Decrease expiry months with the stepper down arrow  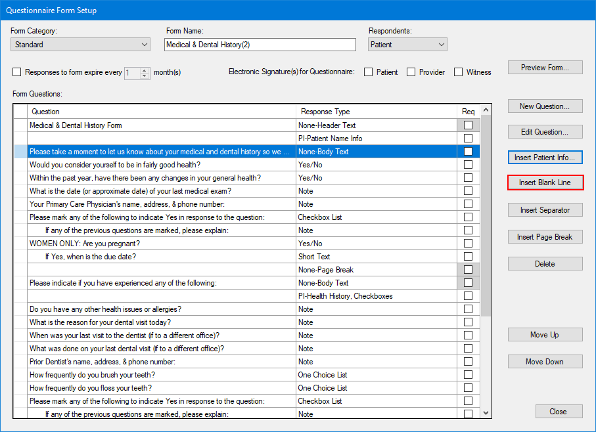click(144, 76)
